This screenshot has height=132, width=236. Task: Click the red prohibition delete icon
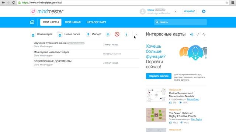117,34
